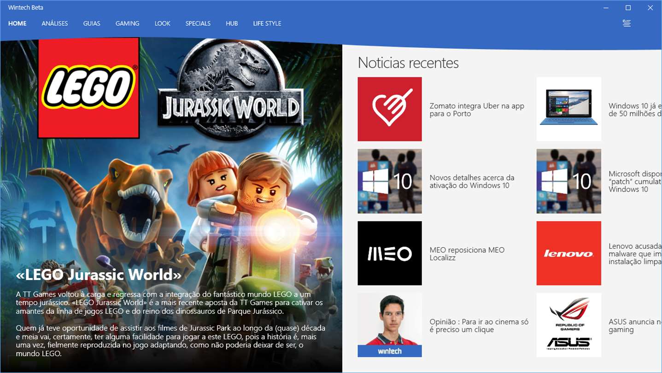
Task: Open the list menu icon in header
Action: 627,23
